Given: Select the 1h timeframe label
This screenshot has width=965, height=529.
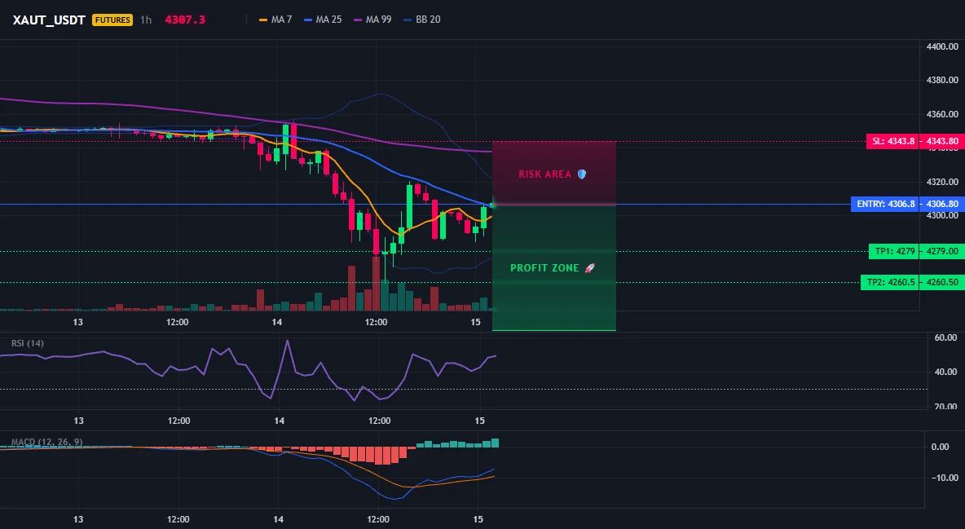Looking at the screenshot, I should [146, 20].
